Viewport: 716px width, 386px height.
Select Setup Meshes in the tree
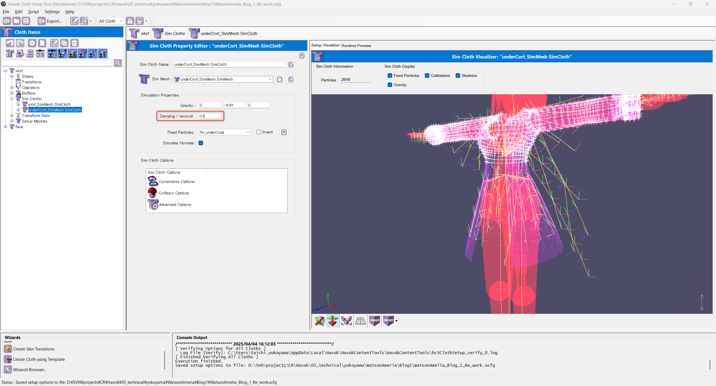34,121
